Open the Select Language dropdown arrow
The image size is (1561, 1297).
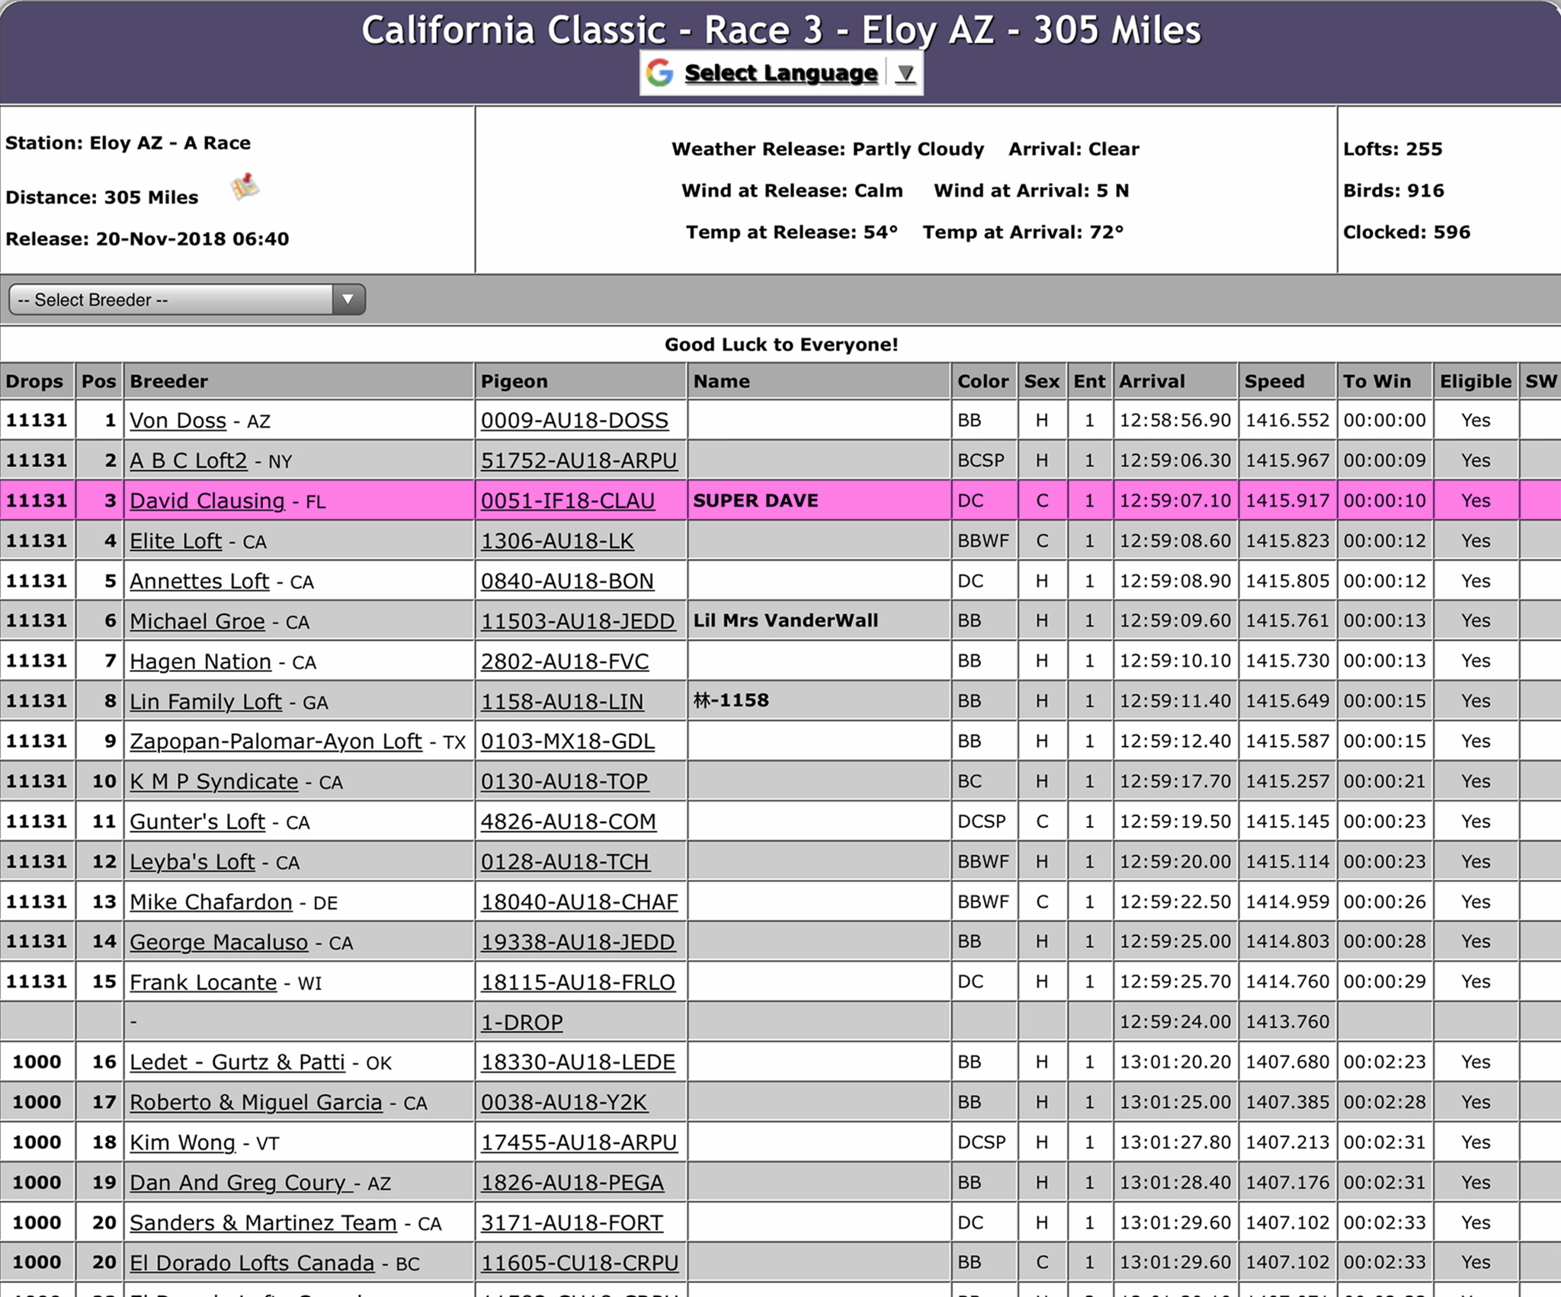click(905, 74)
